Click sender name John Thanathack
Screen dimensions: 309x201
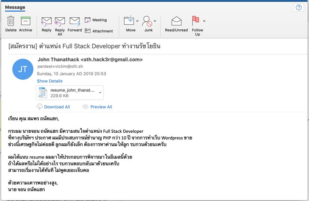click(x=58, y=59)
